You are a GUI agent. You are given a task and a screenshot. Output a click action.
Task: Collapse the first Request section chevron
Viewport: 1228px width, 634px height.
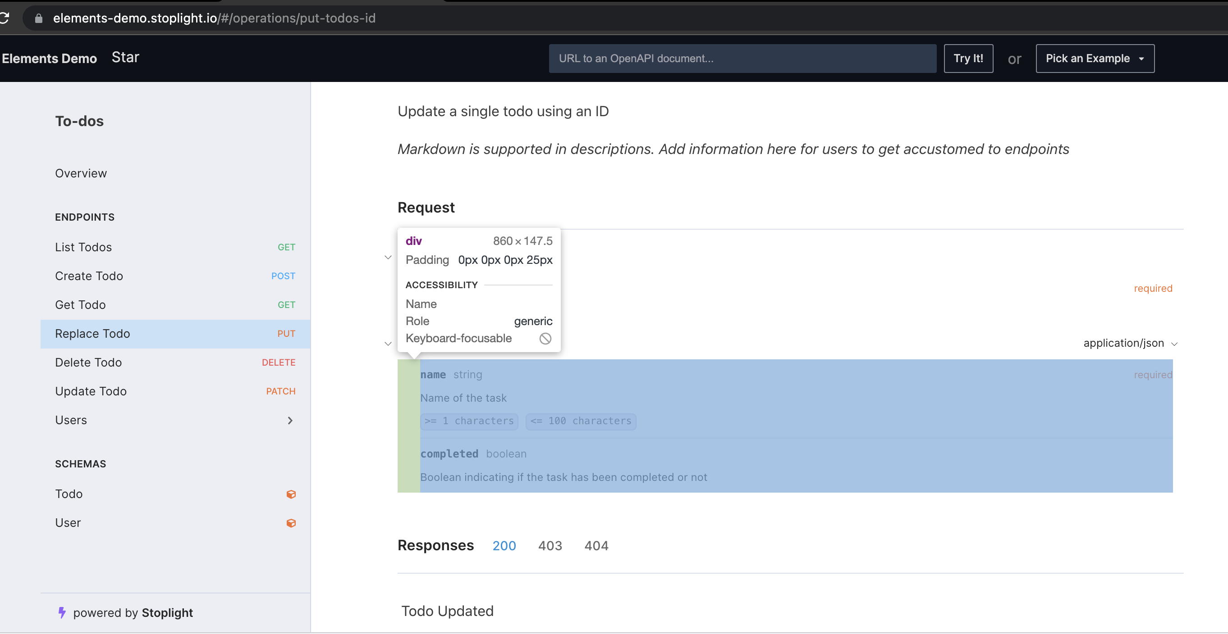(388, 258)
